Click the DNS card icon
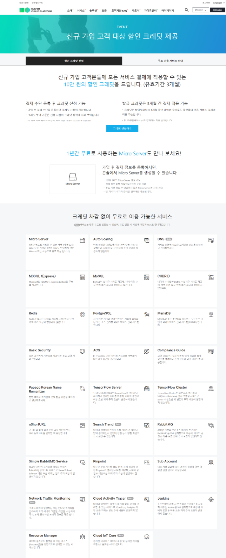Image resolution: width=226 pixels, height=558 pixels. 211,240
